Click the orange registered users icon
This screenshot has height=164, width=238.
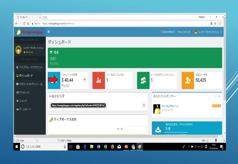click(x=188, y=80)
